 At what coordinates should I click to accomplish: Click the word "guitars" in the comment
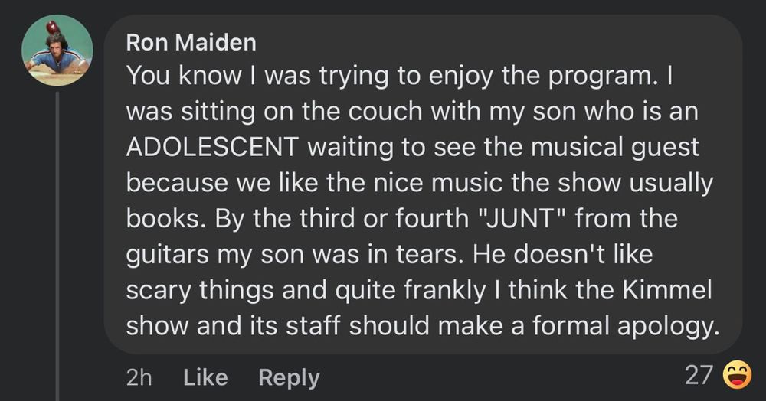tap(170, 256)
